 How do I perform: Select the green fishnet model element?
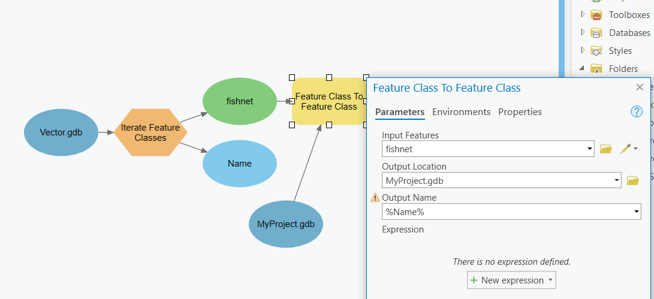point(240,101)
